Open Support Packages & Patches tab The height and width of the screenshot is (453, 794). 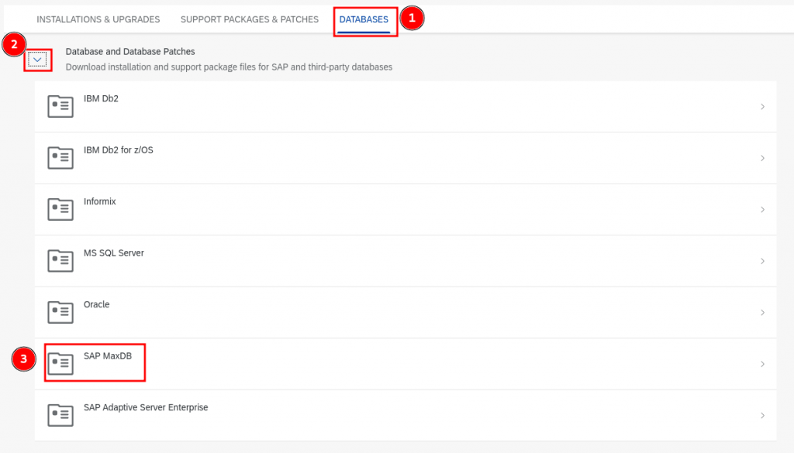pos(250,19)
